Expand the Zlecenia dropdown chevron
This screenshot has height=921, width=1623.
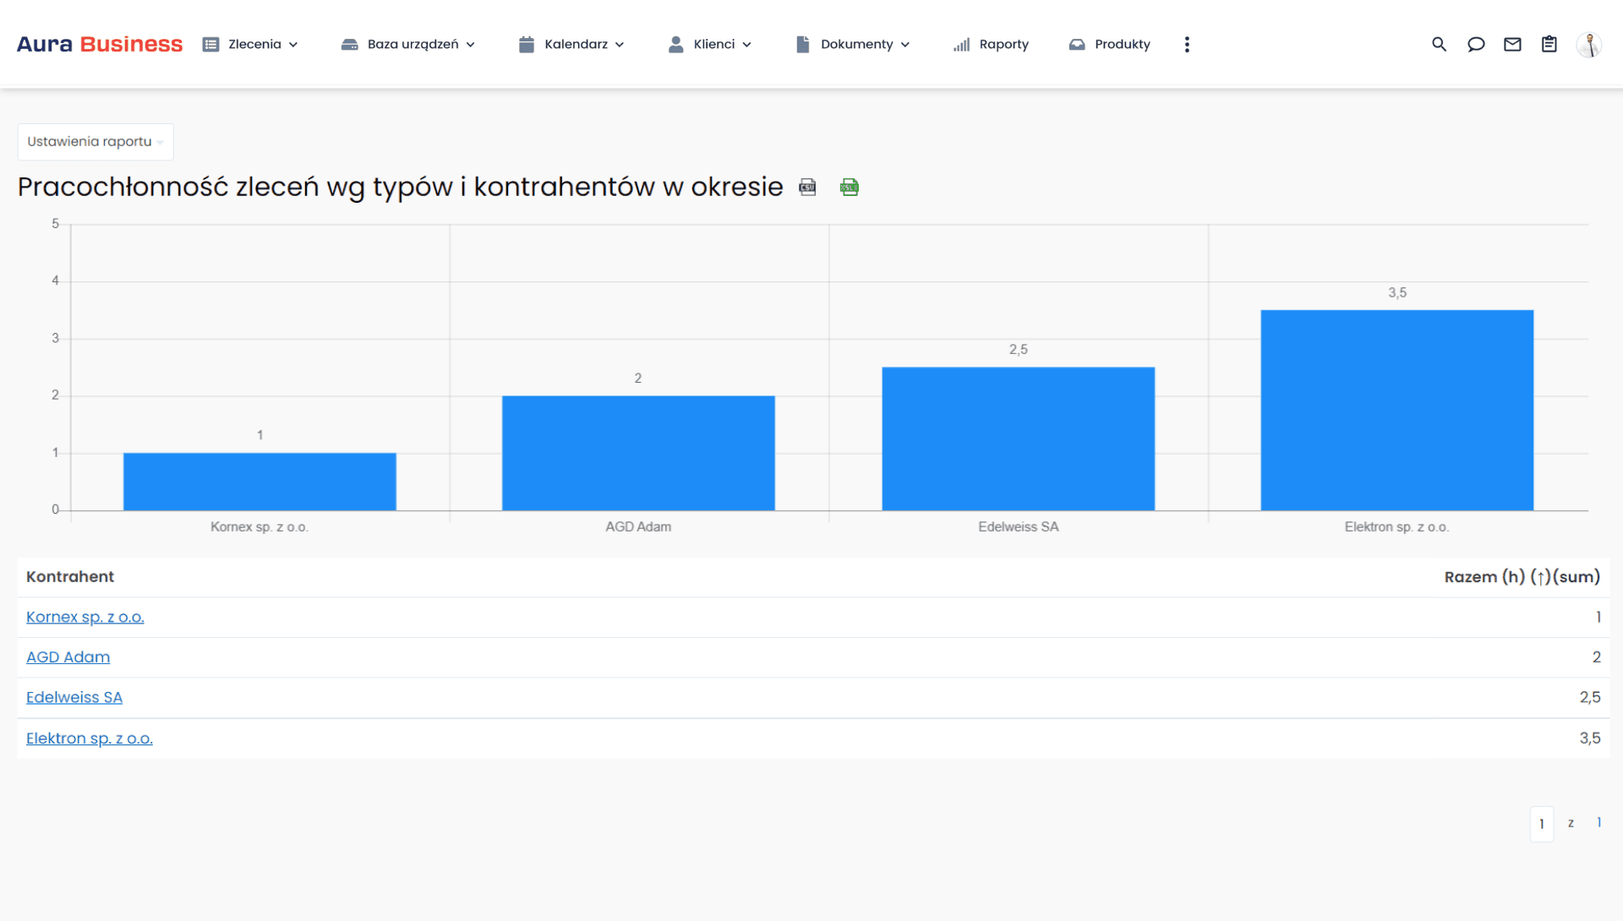293,45
